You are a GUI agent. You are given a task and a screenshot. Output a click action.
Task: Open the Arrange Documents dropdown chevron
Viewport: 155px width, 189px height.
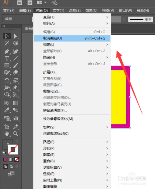point(45,2)
